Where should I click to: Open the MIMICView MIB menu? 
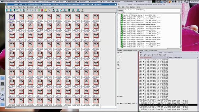pos(36,7)
